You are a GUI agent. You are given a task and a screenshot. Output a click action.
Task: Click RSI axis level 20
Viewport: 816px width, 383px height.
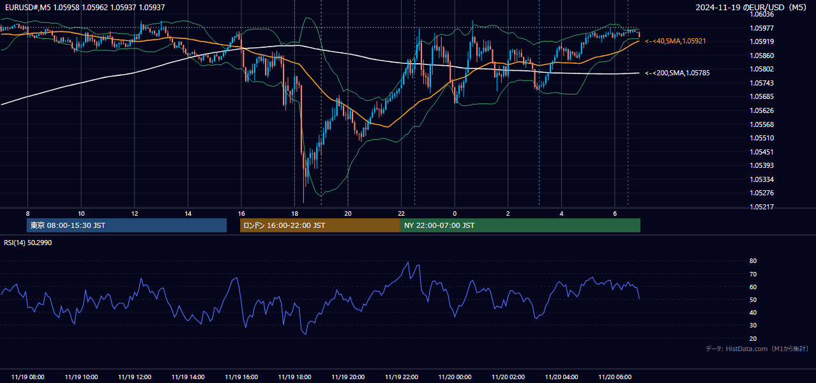coord(753,338)
